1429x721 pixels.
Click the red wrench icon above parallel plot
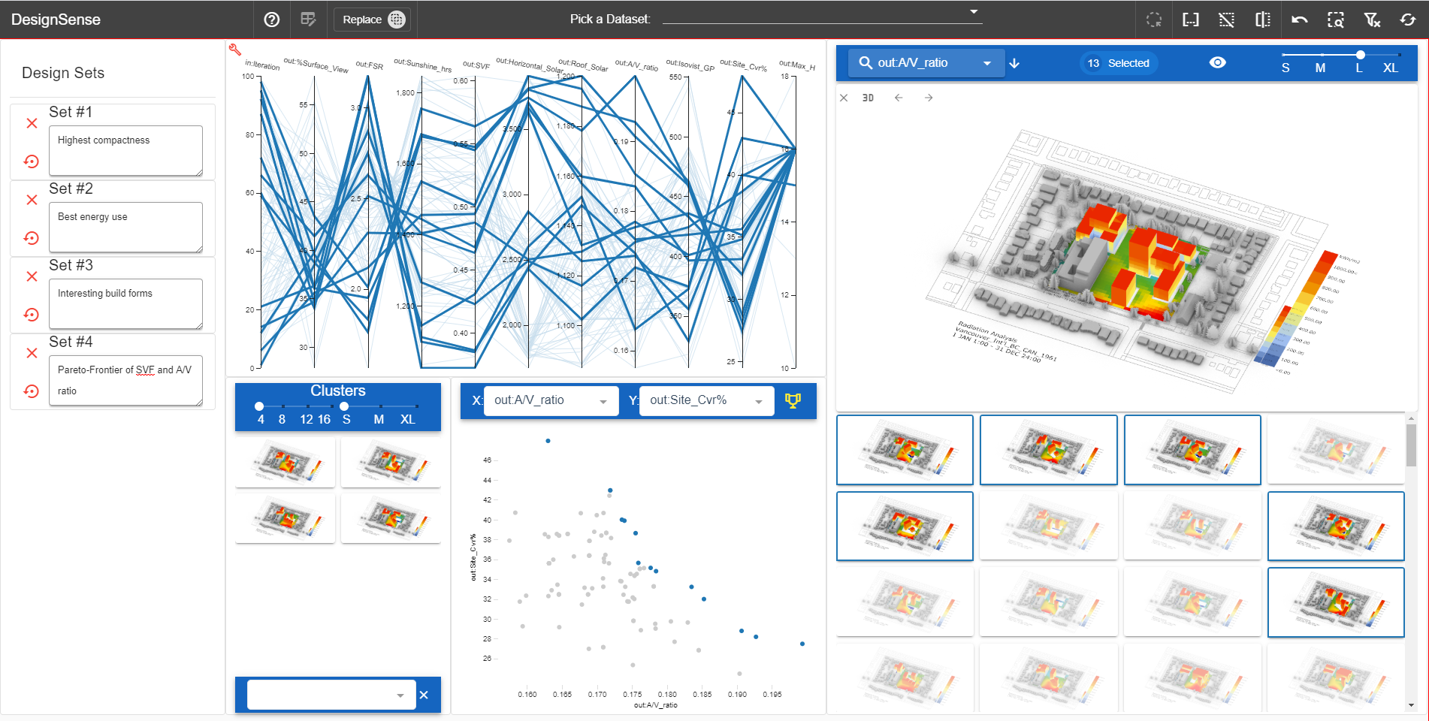235,50
